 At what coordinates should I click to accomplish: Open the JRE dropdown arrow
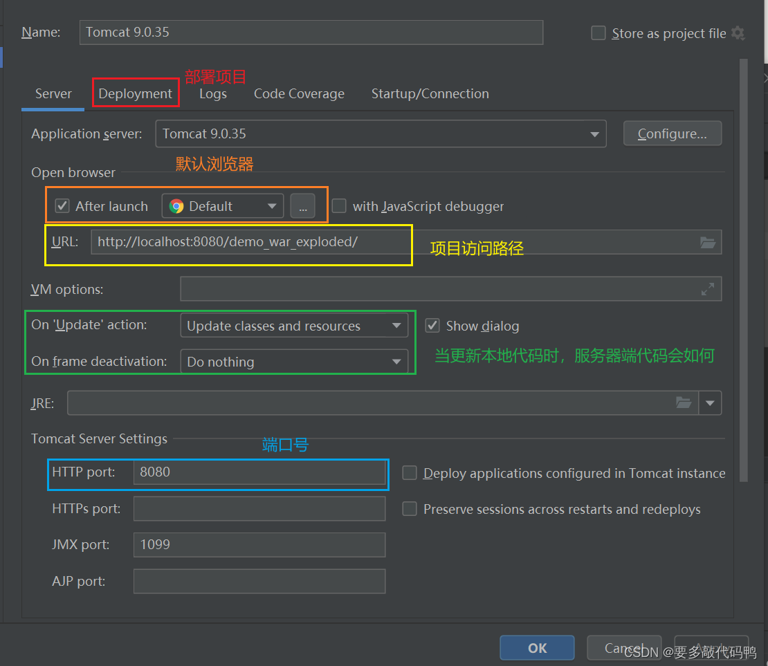[710, 403]
